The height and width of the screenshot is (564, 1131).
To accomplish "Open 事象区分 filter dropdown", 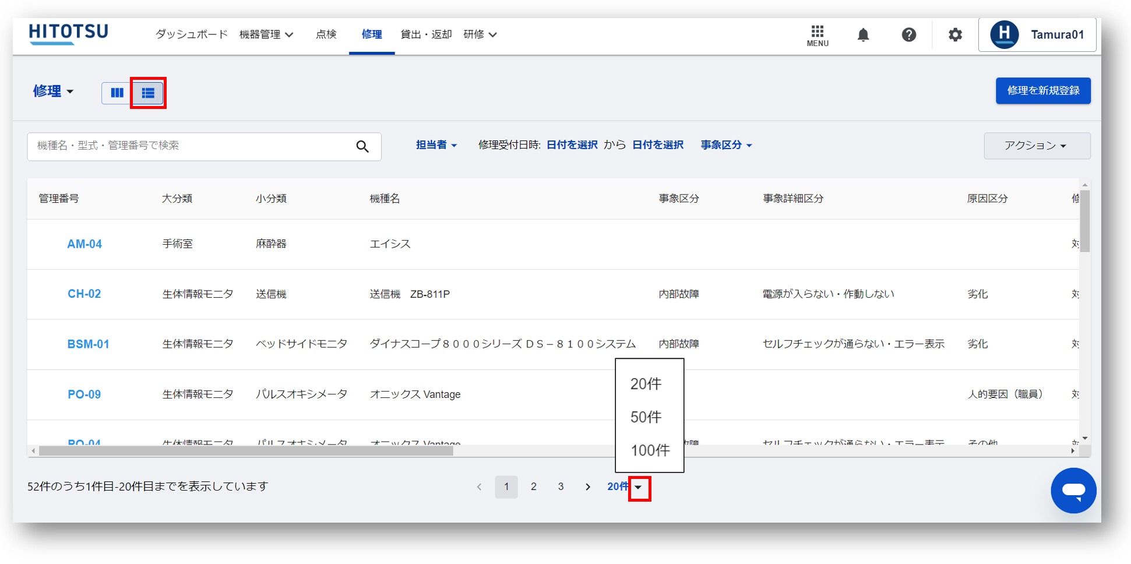I will 726,145.
